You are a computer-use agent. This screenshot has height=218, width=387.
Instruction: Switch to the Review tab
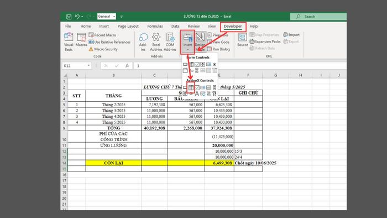point(193,26)
